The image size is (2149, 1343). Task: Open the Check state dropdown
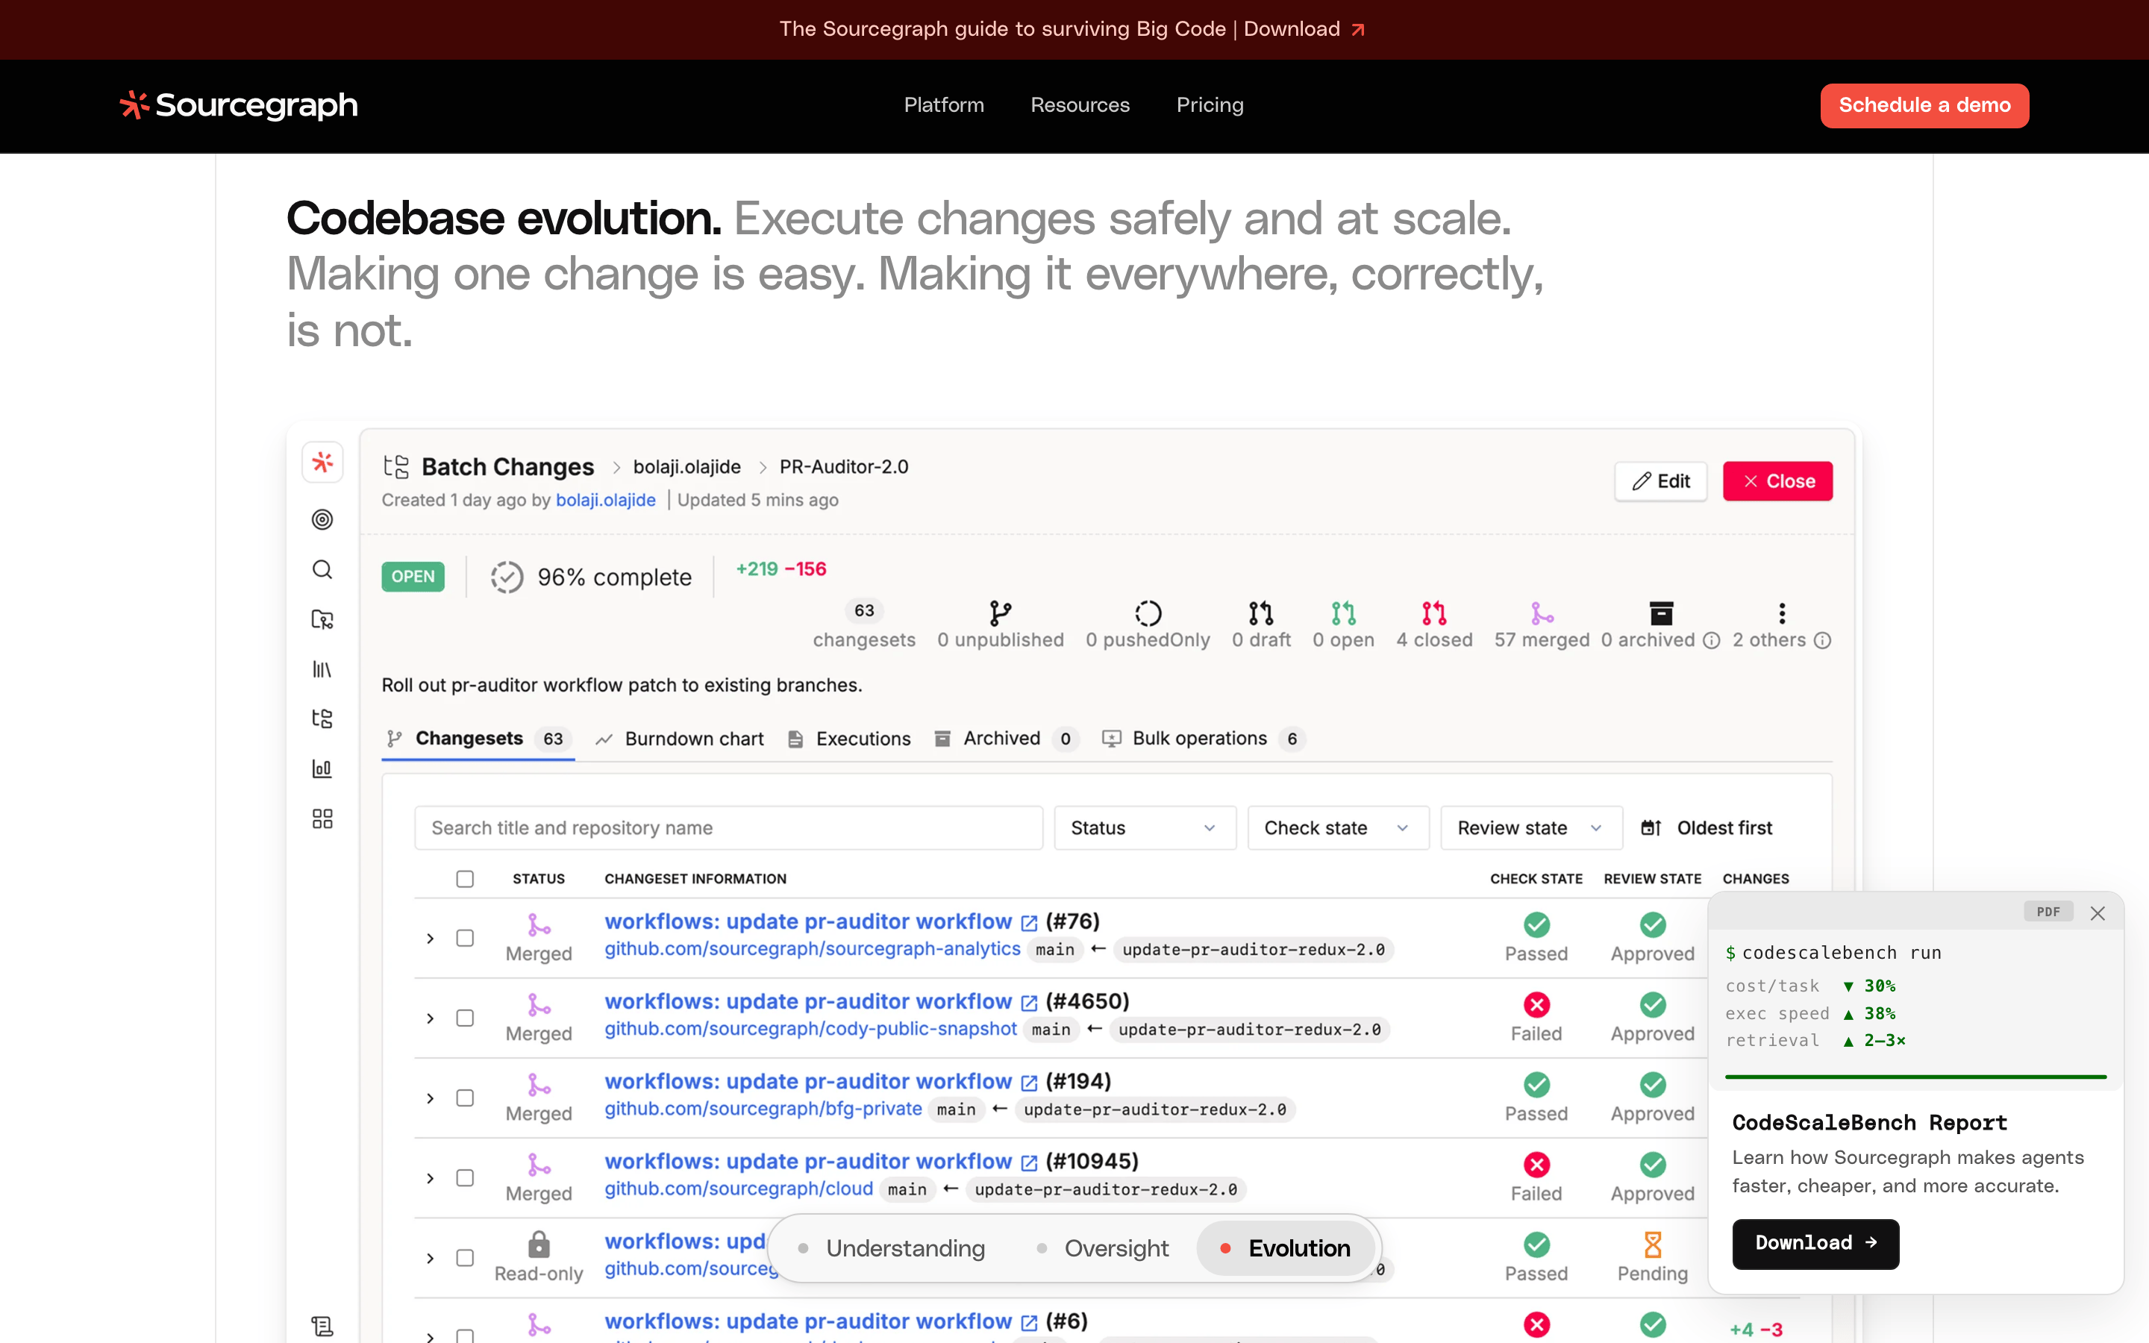(1338, 828)
